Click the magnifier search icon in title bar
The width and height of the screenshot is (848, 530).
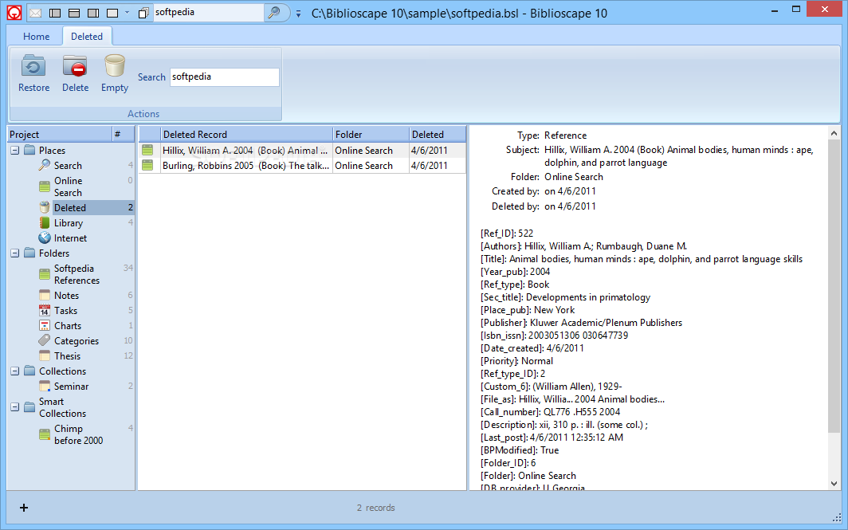click(274, 13)
